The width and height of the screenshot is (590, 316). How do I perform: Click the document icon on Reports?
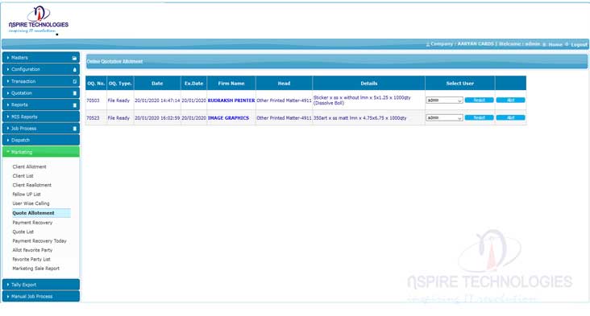click(x=74, y=105)
